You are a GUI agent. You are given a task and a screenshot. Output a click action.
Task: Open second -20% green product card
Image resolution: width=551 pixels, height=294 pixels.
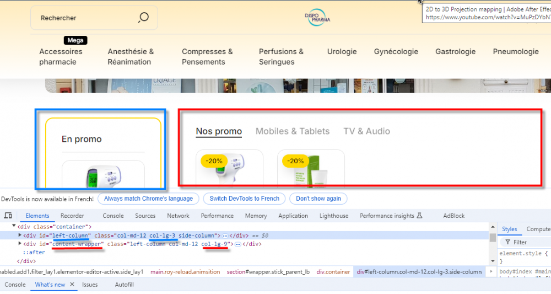click(x=311, y=168)
